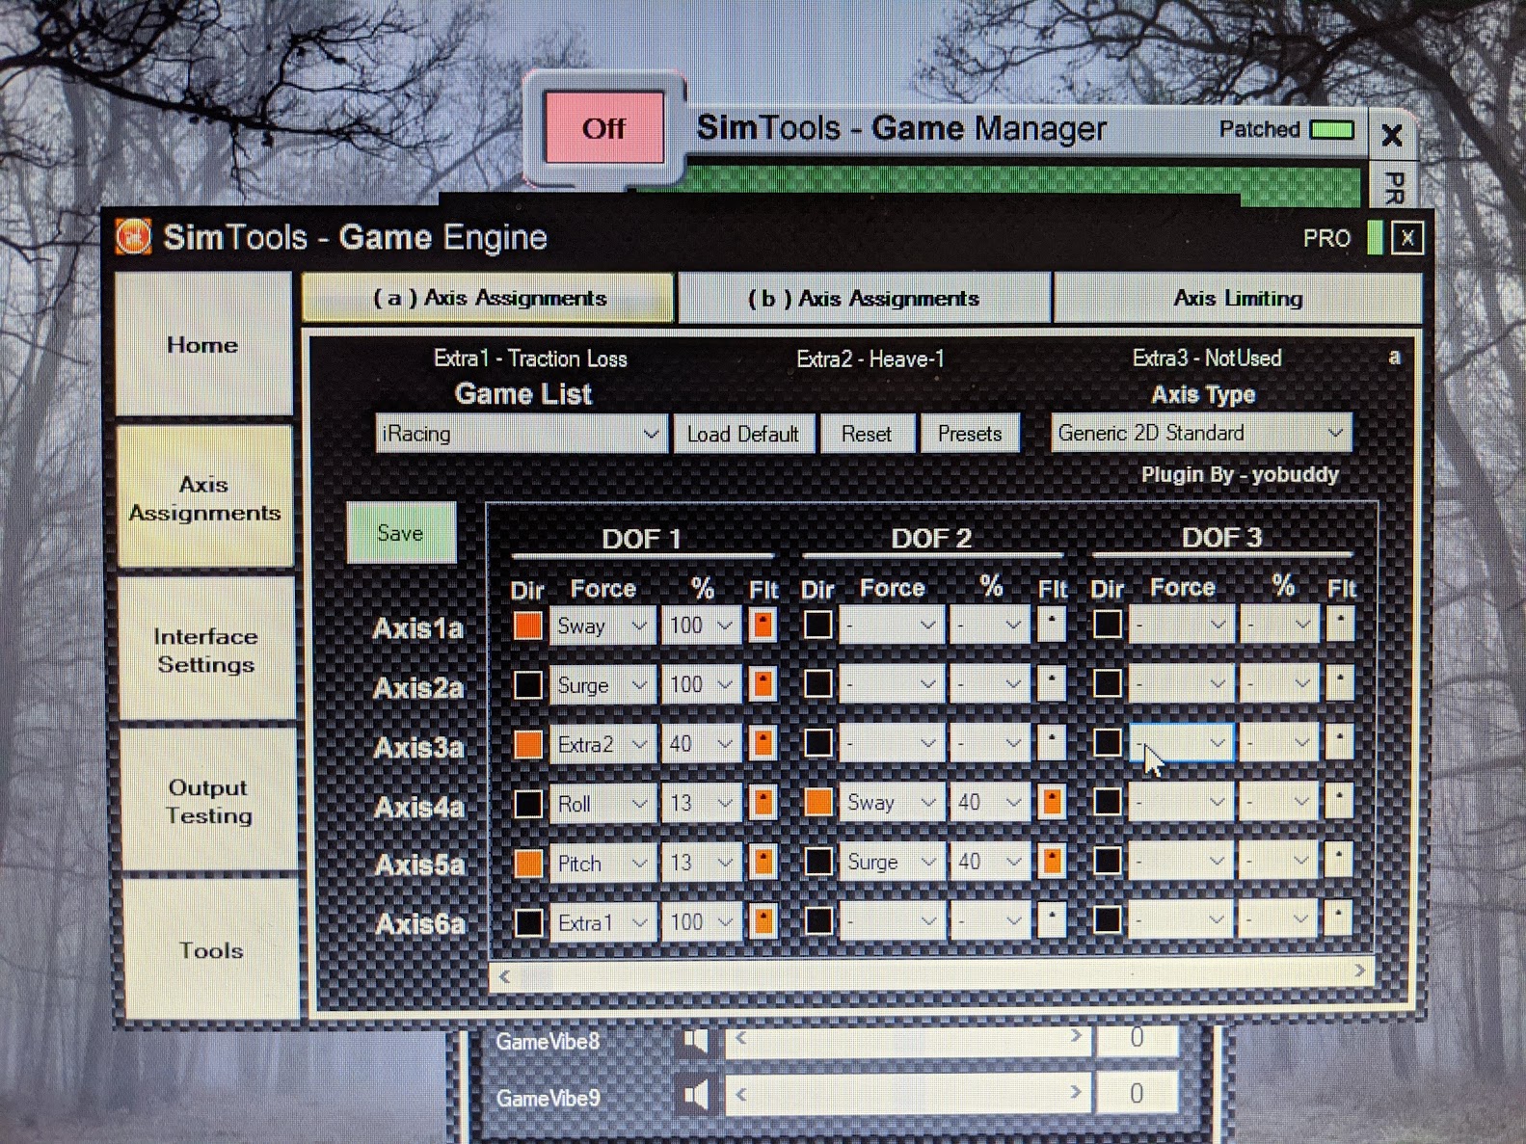Click the Load Default button
1526x1144 pixels.
tap(743, 434)
